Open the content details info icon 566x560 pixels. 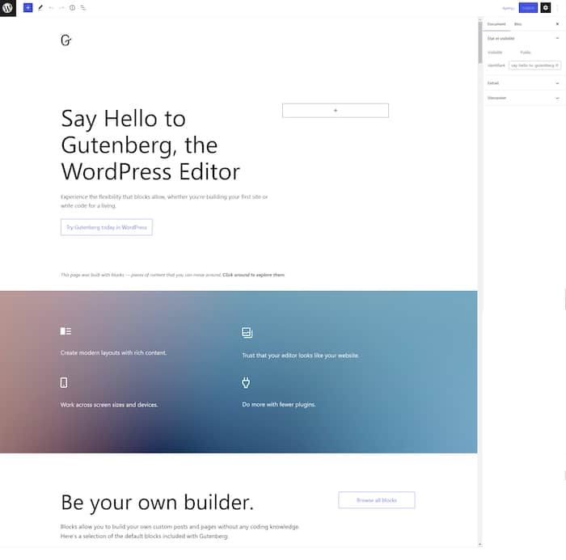coord(72,7)
